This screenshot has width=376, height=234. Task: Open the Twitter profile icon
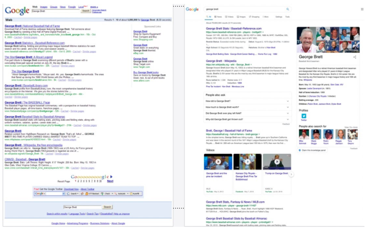[304, 116]
